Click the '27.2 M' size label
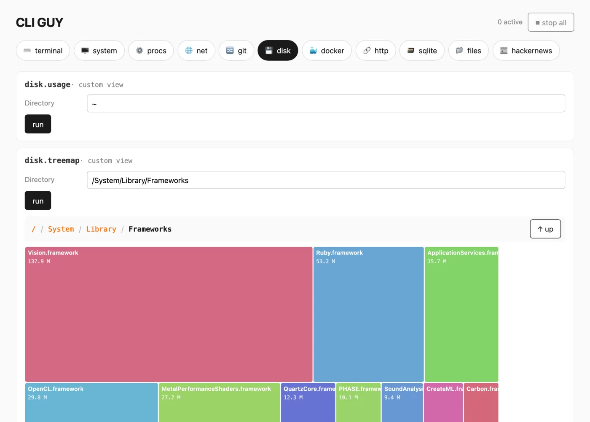 pyautogui.click(x=171, y=398)
